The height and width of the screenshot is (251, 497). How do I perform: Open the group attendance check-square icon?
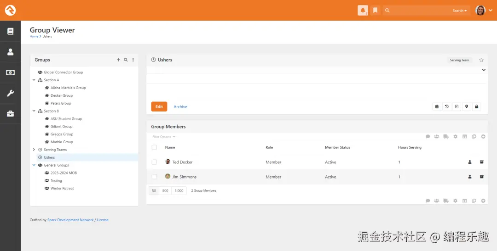pyautogui.click(x=457, y=106)
